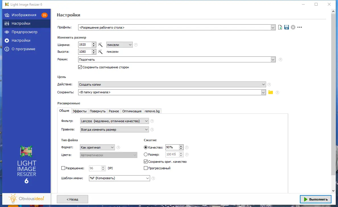338x207 pixels.
Task: Decrease Высота with the down spinner arrow
Action: (94, 53)
